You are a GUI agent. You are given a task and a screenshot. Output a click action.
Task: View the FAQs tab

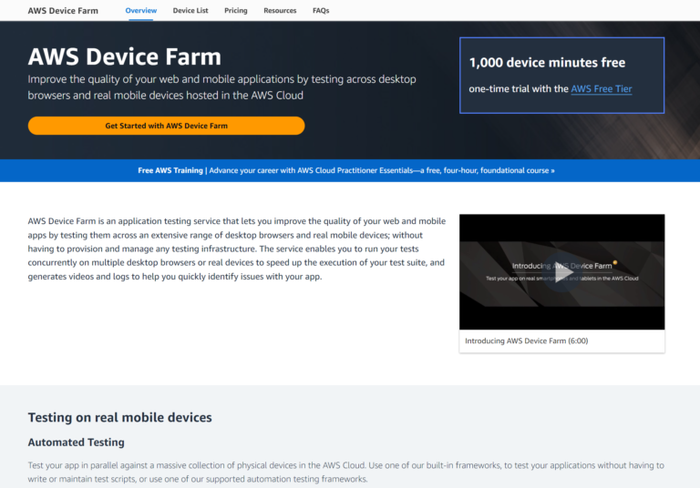pos(321,10)
